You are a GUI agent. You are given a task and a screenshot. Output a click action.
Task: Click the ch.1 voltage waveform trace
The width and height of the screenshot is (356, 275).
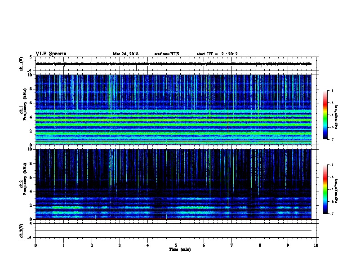(x=173, y=64)
